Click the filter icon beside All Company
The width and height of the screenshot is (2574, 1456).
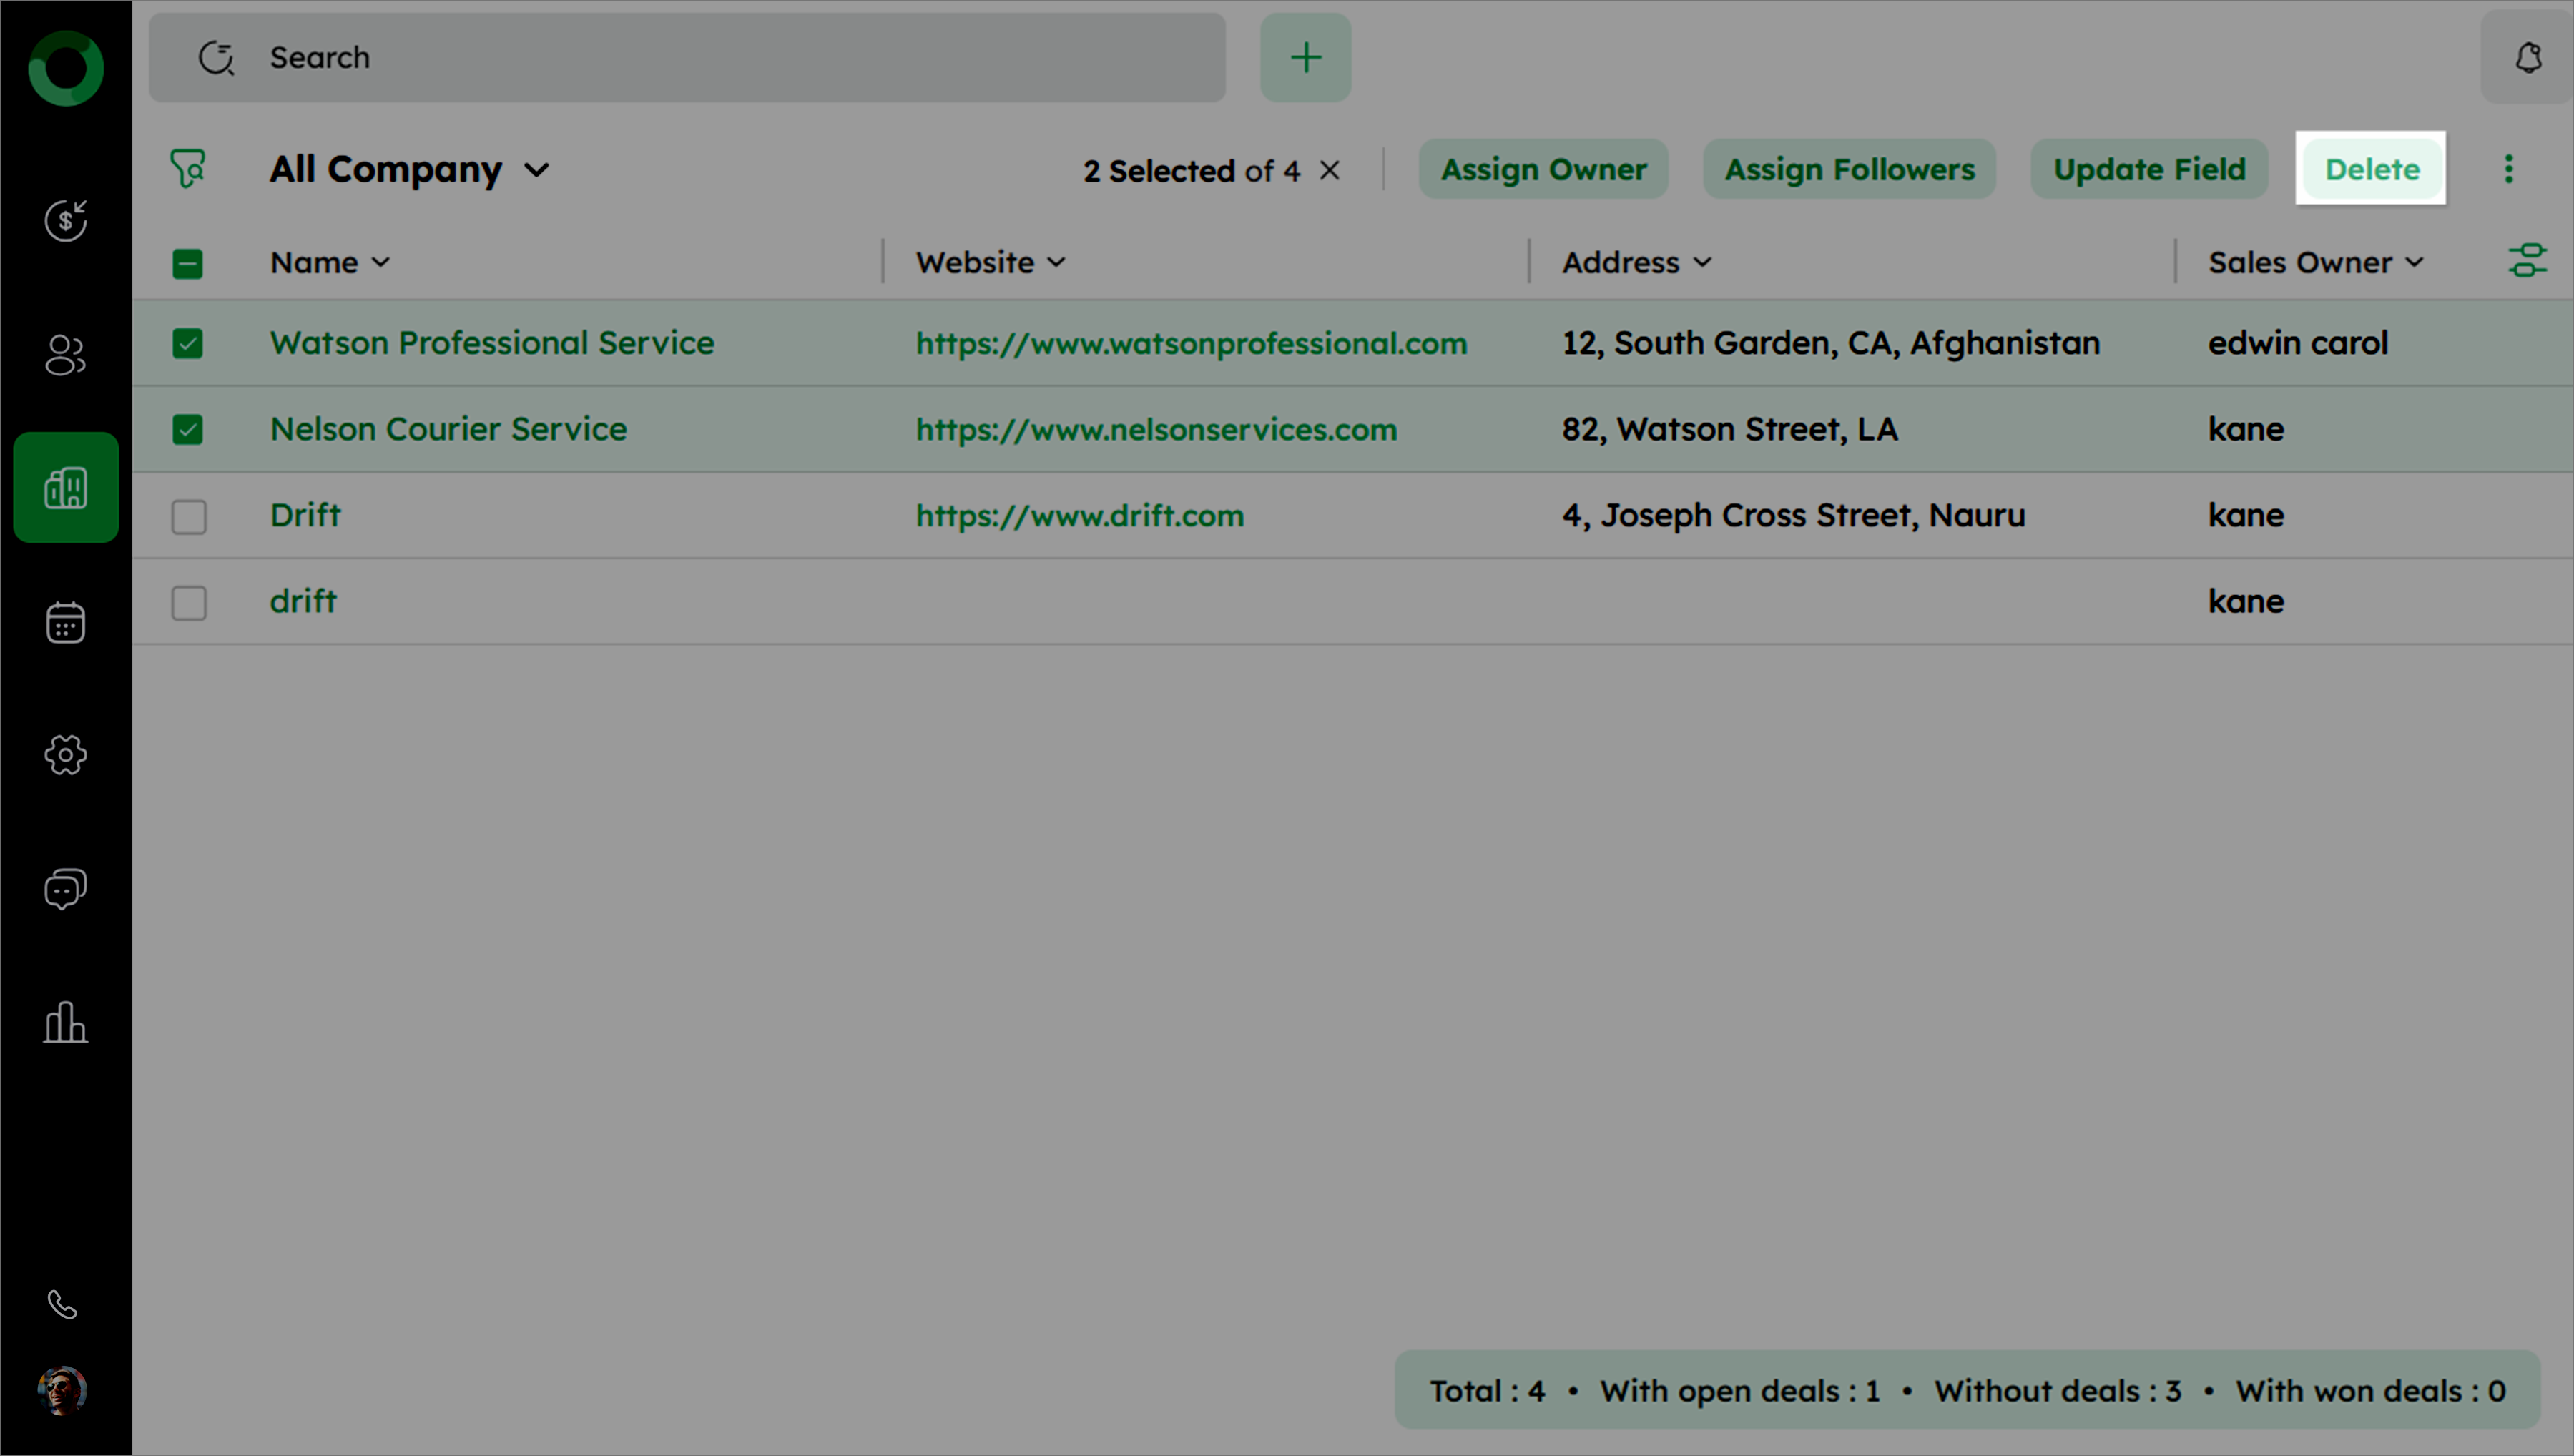tap(188, 168)
